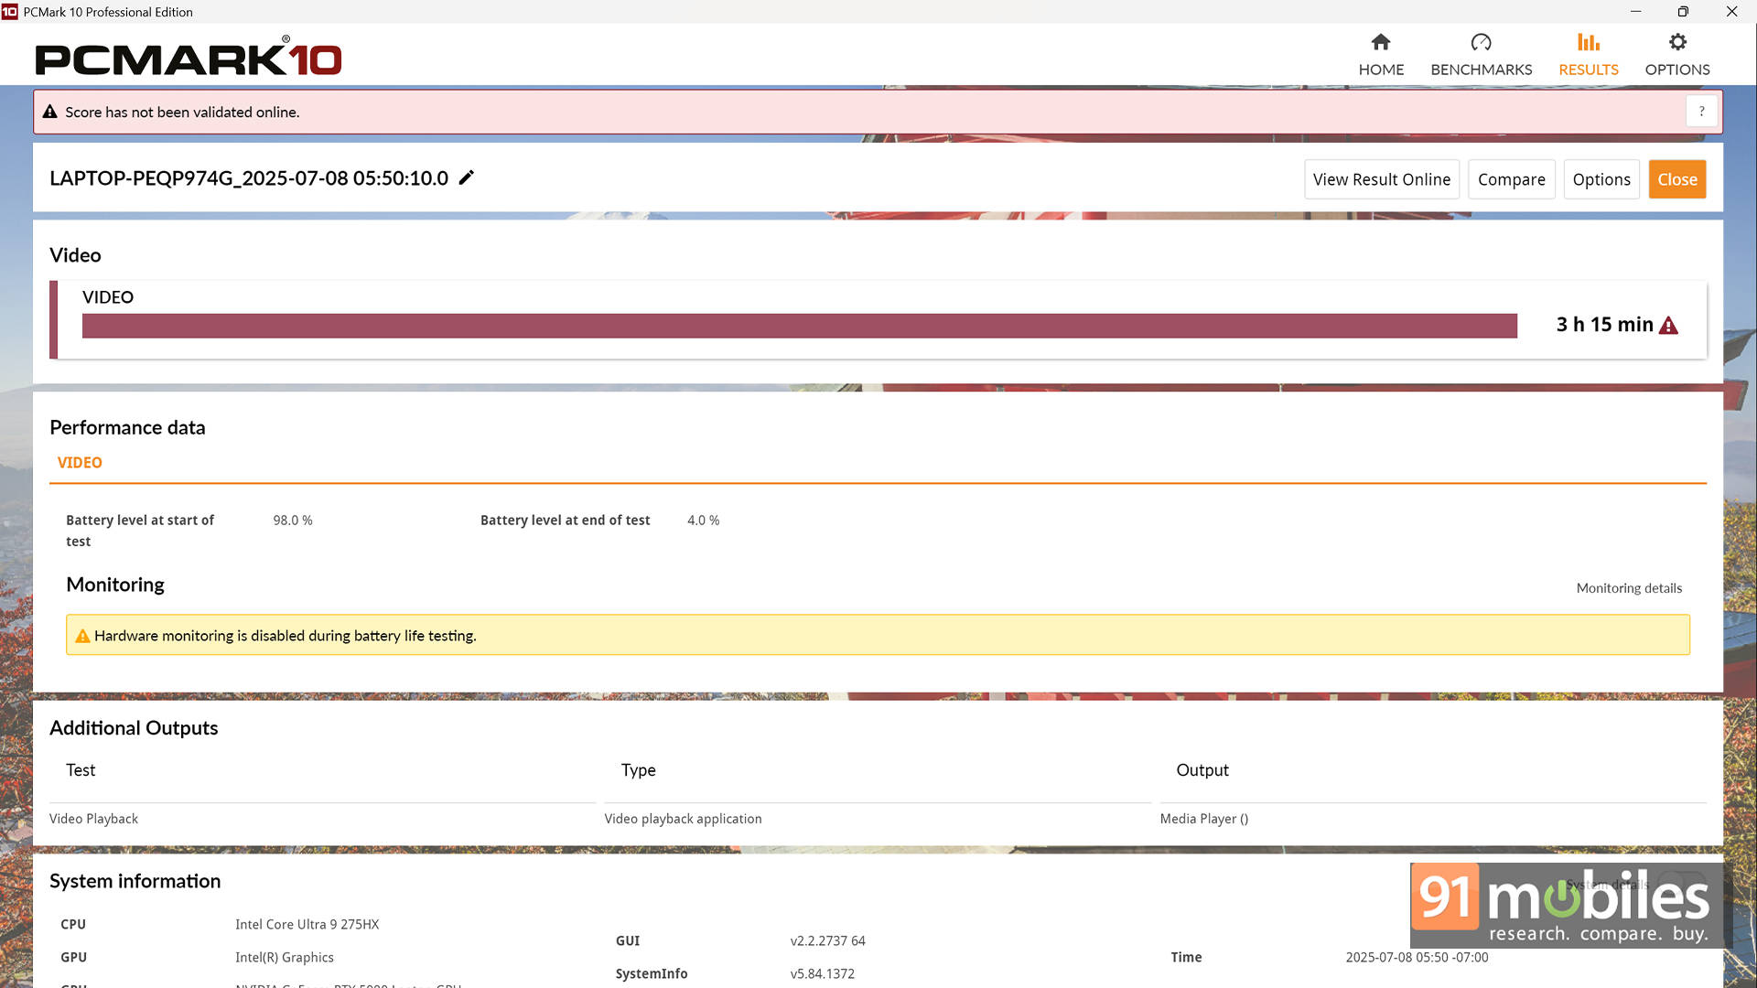Click Media Player () output cell
This screenshot has width=1757, height=988.
1203,819
